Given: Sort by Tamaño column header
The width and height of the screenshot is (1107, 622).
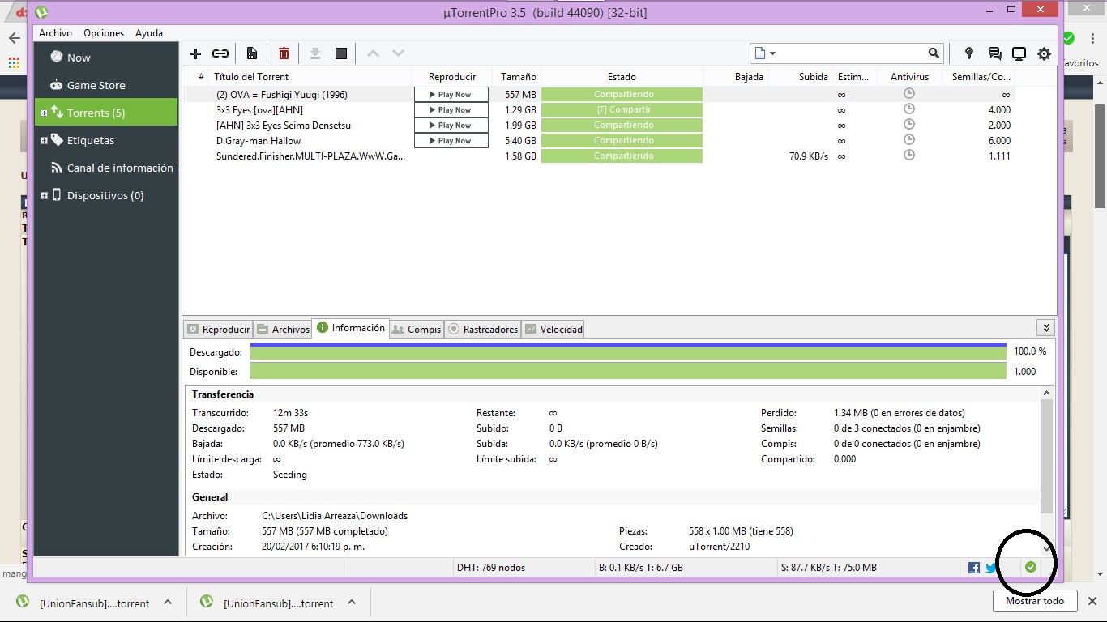Looking at the screenshot, I should click(x=518, y=76).
